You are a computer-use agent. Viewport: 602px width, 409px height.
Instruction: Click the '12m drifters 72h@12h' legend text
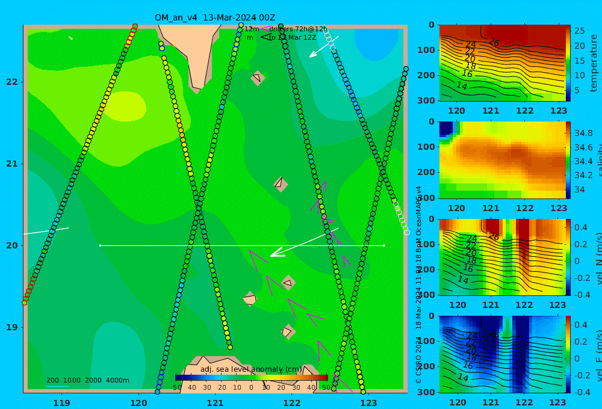[x=285, y=29]
